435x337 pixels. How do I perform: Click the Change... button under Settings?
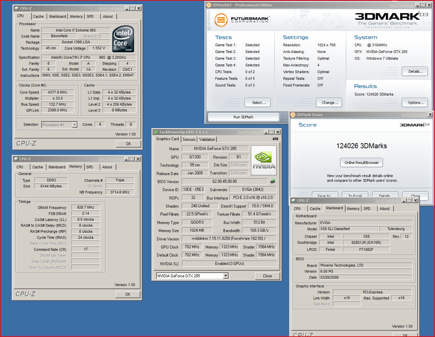tap(329, 103)
